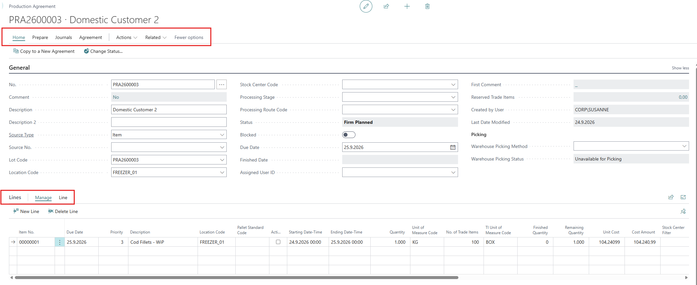Image resolution: width=697 pixels, height=285 pixels.
Task: Expand the Processing Stage dropdown
Action: (453, 97)
